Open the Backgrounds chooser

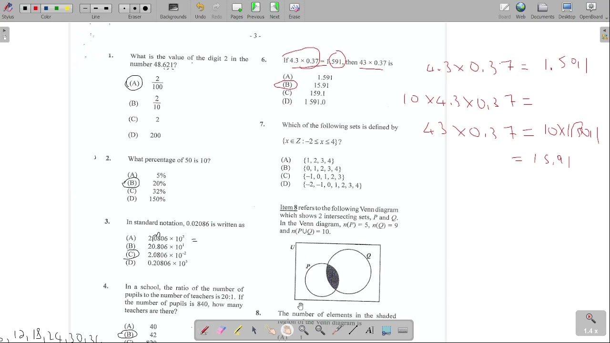[173, 10]
